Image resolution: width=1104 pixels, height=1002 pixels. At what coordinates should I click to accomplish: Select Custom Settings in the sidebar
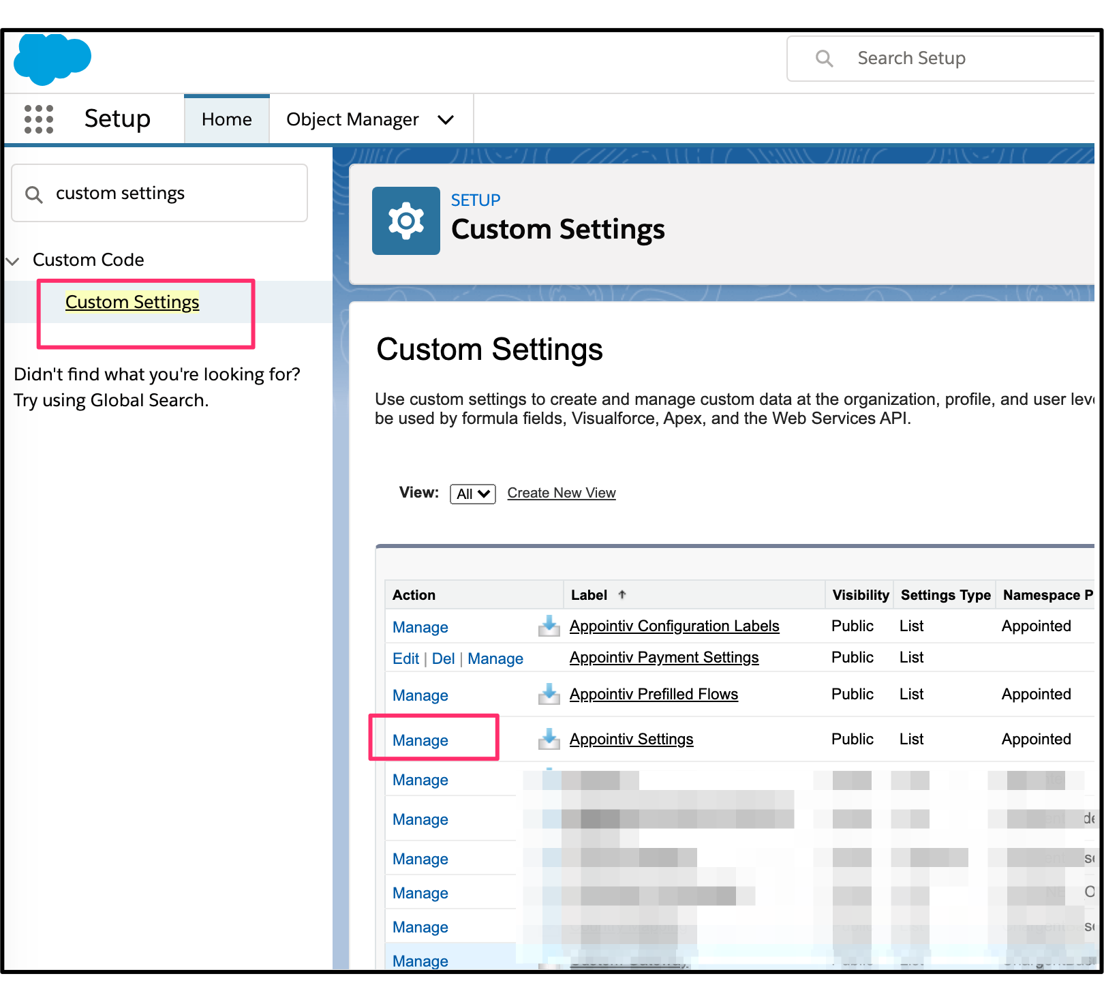click(x=132, y=302)
